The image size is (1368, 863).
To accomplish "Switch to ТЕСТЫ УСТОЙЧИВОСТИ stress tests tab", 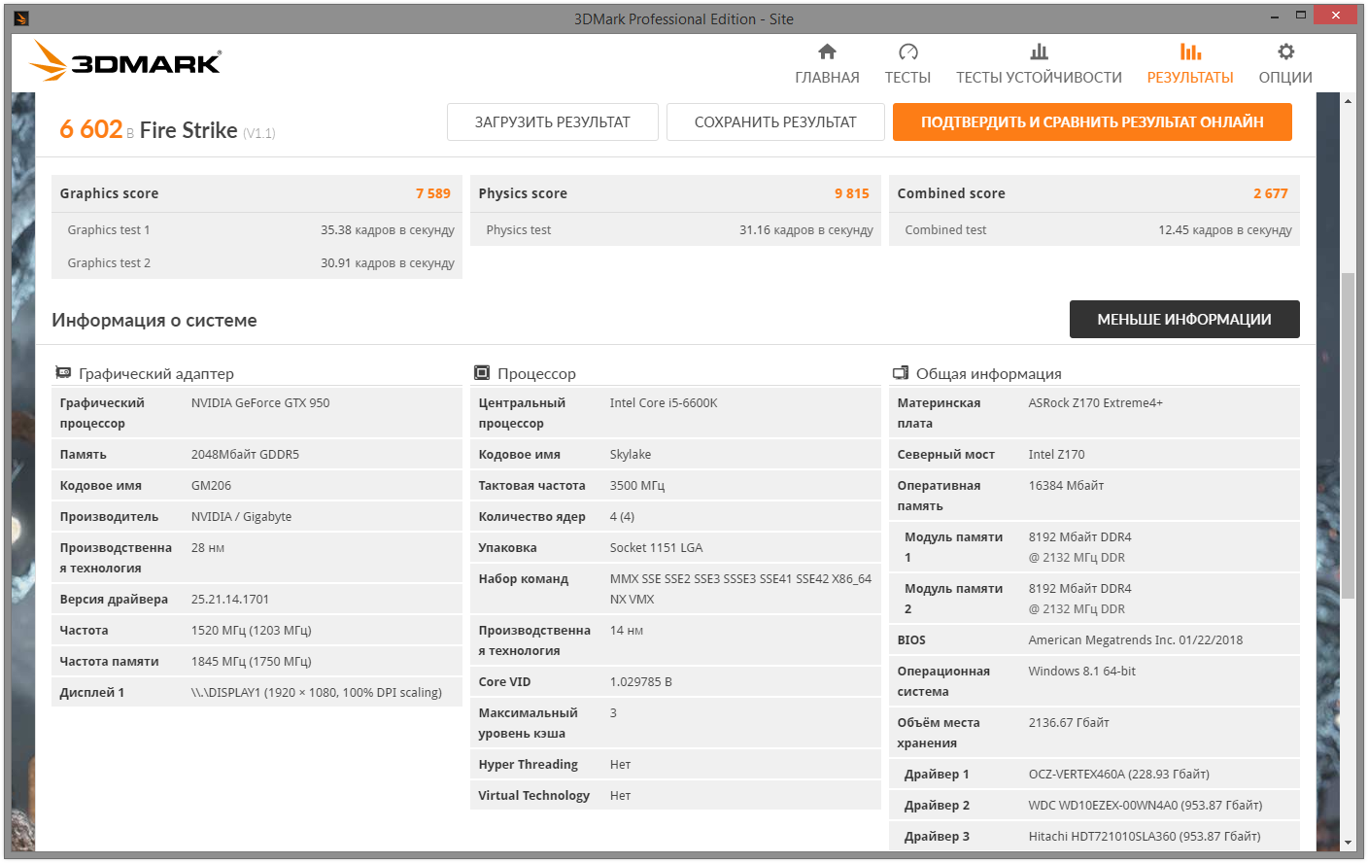I will pyautogui.click(x=1039, y=64).
